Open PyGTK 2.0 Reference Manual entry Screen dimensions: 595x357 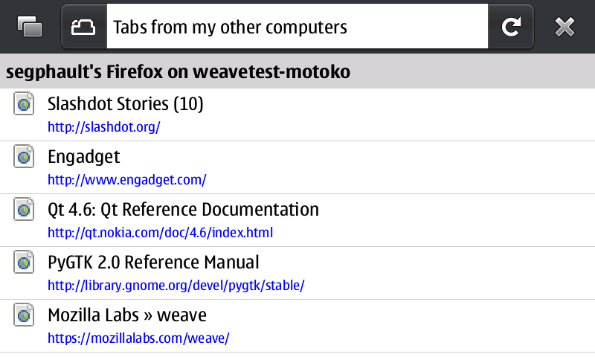tap(297, 273)
